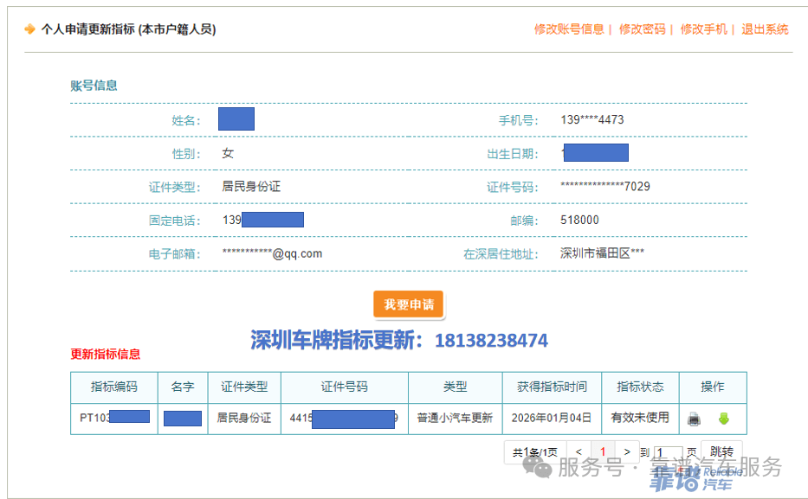Click the 靠谱汽车 logo at the bottom
The image size is (808, 499).
pyautogui.click(x=682, y=479)
